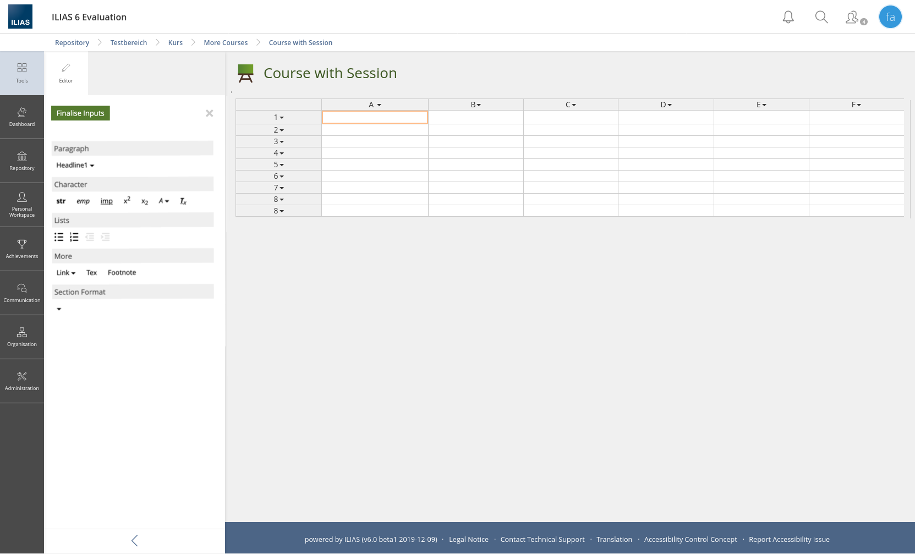Toggle important text formatting
This screenshot has height=554, width=915.
click(x=106, y=201)
